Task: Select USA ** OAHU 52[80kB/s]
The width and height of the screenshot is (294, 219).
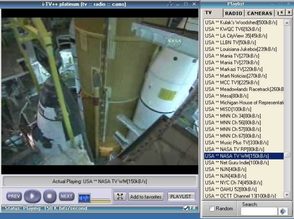Action: [x=244, y=189]
